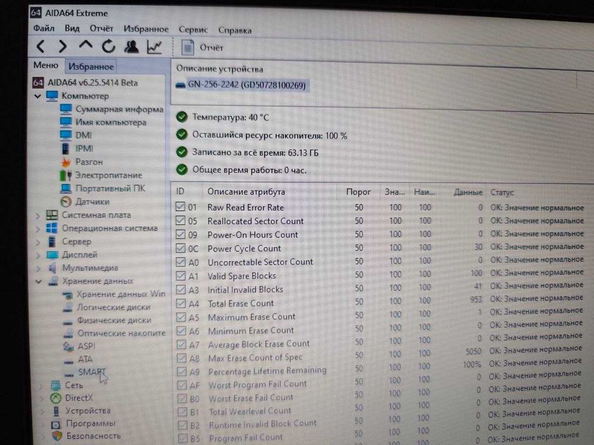
Task: Sort by Описание атрибута column header
Action: 246,192
